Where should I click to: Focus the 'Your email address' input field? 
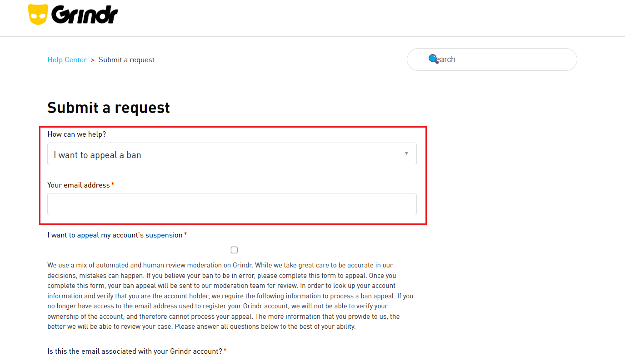(x=232, y=204)
